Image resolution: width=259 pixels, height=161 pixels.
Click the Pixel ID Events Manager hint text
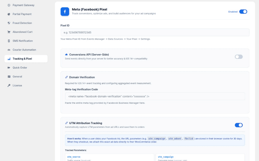(x=105, y=39)
